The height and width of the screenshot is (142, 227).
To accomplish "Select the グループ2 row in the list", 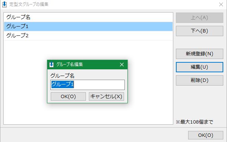I will (88, 35).
